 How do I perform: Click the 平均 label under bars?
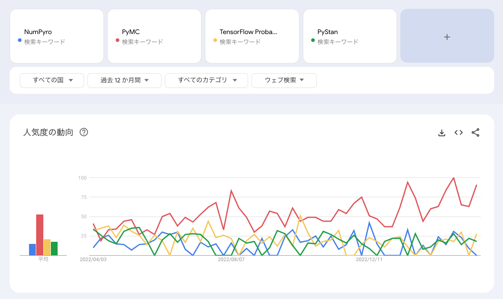tap(43, 259)
